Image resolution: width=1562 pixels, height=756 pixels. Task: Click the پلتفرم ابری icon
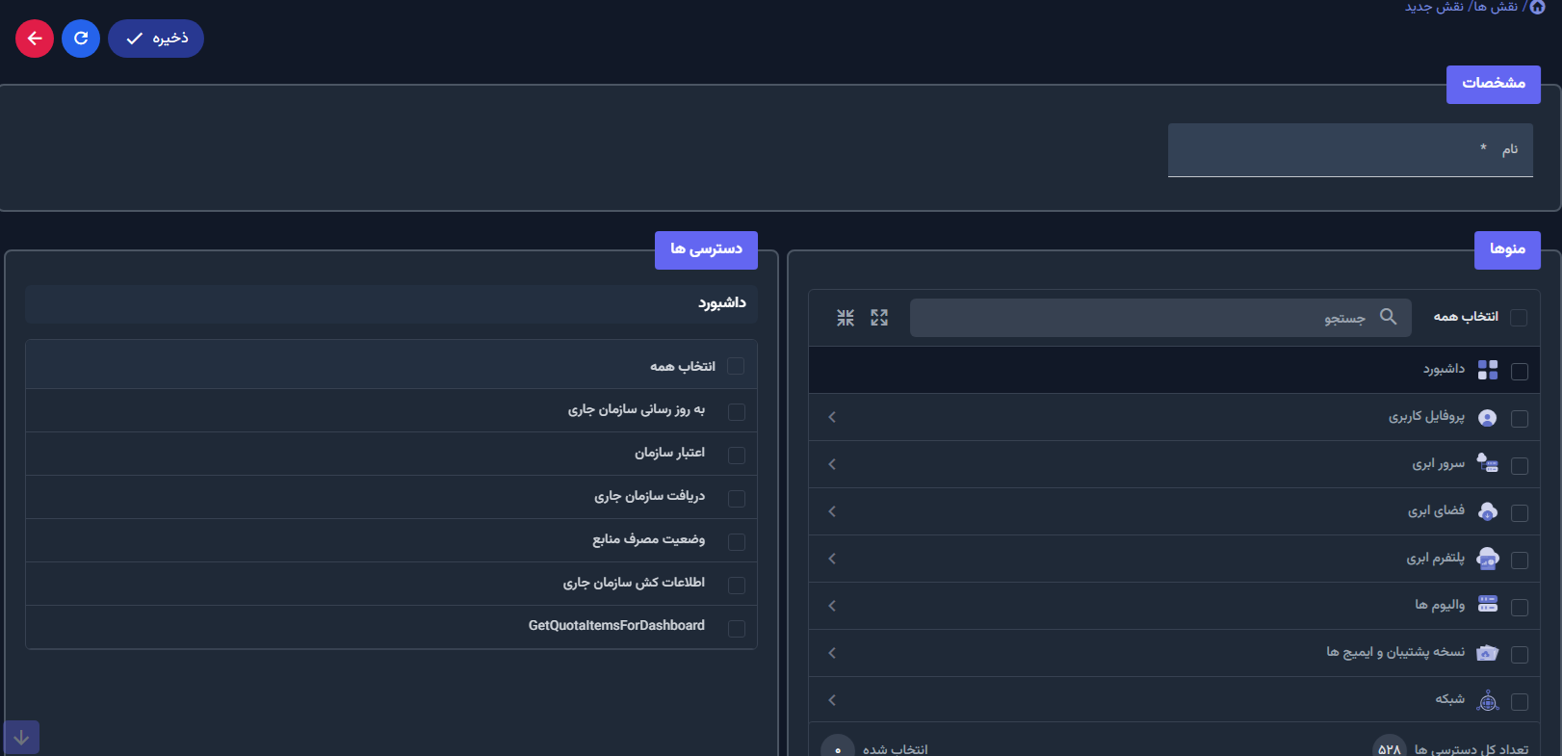pyautogui.click(x=1488, y=559)
